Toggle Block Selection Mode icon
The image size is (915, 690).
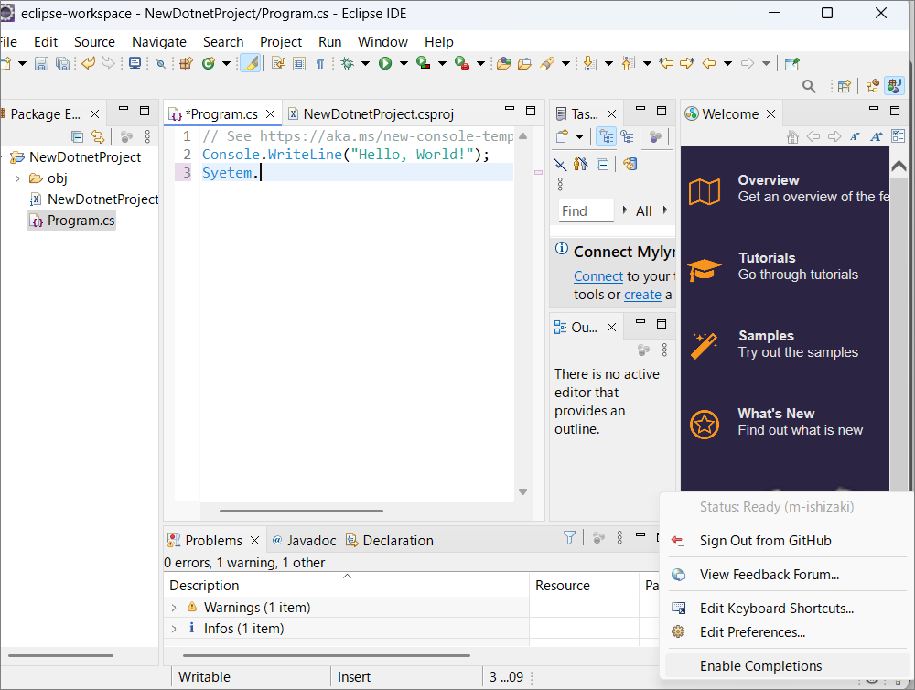pyautogui.click(x=299, y=63)
